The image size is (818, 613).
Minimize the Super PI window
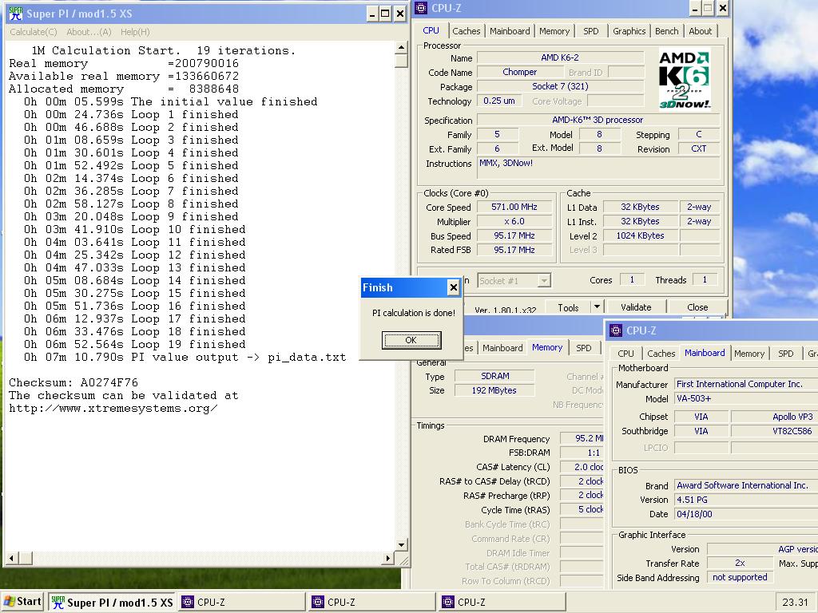click(x=371, y=14)
